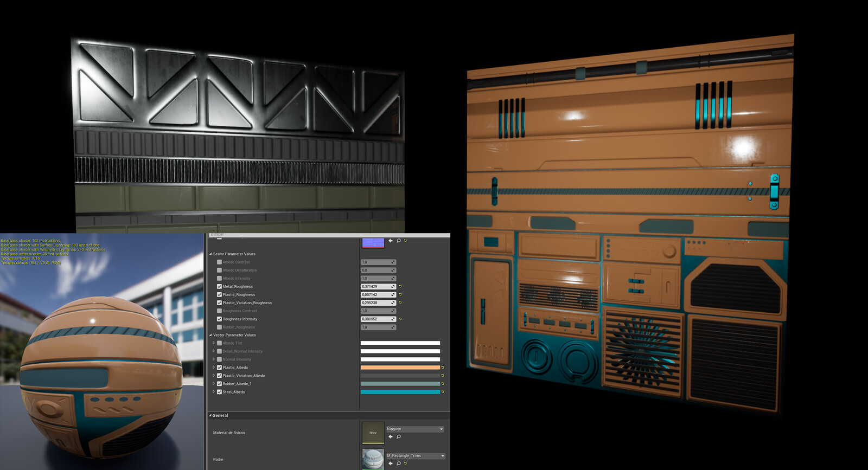Screen dimensions: 868x470
Task: Reset Metal_Roughness value with yellow arrow
Action: tap(400, 286)
